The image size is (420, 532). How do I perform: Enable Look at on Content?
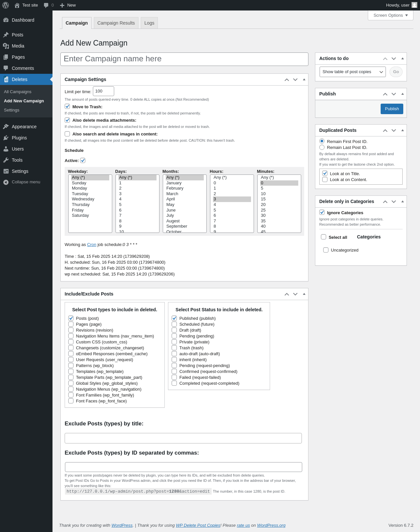(x=325, y=179)
